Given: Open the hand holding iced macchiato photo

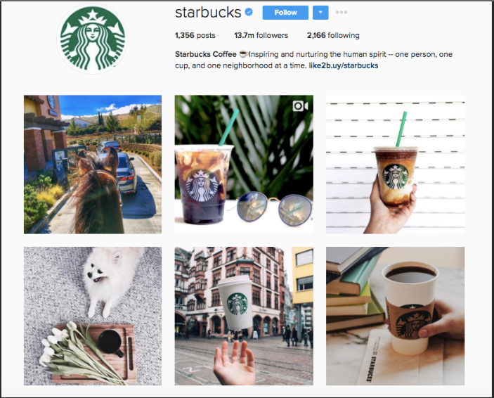Looking at the screenshot, I should [x=395, y=165].
